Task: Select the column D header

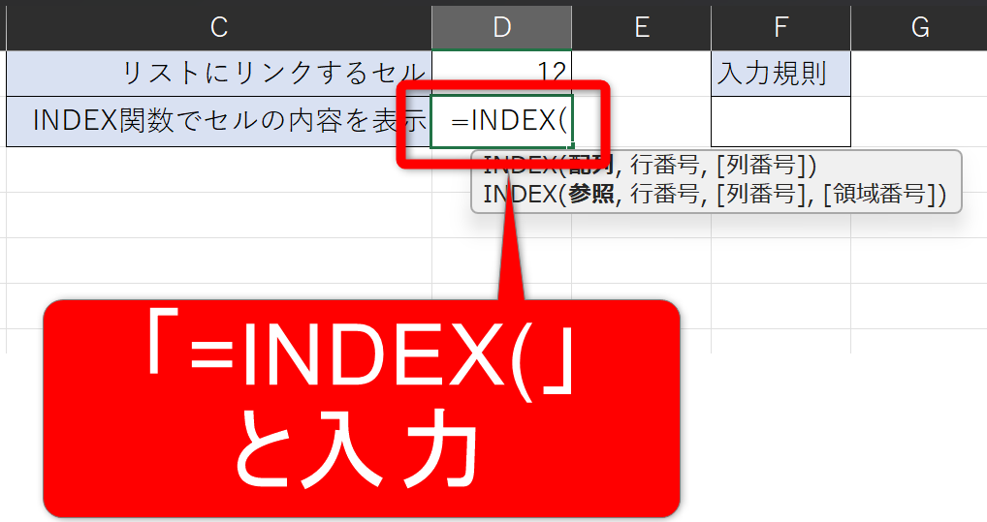Action: 501,27
